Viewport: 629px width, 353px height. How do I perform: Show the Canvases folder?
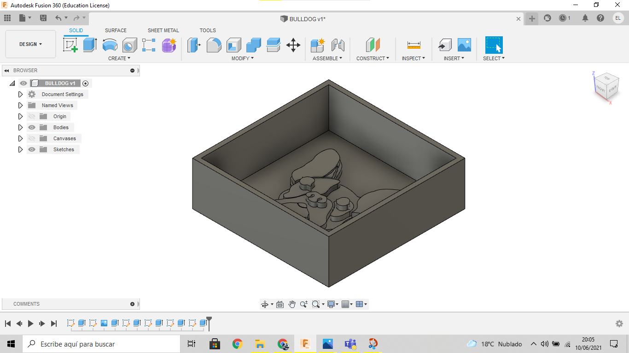tap(32, 138)
